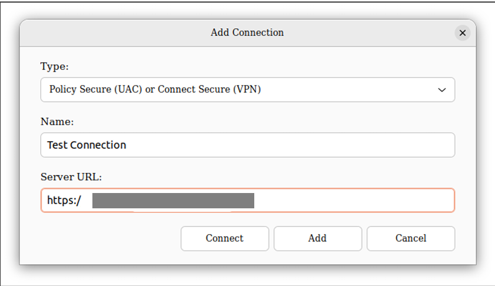Click empty dialog area left of Connect button

coord(106,238)
